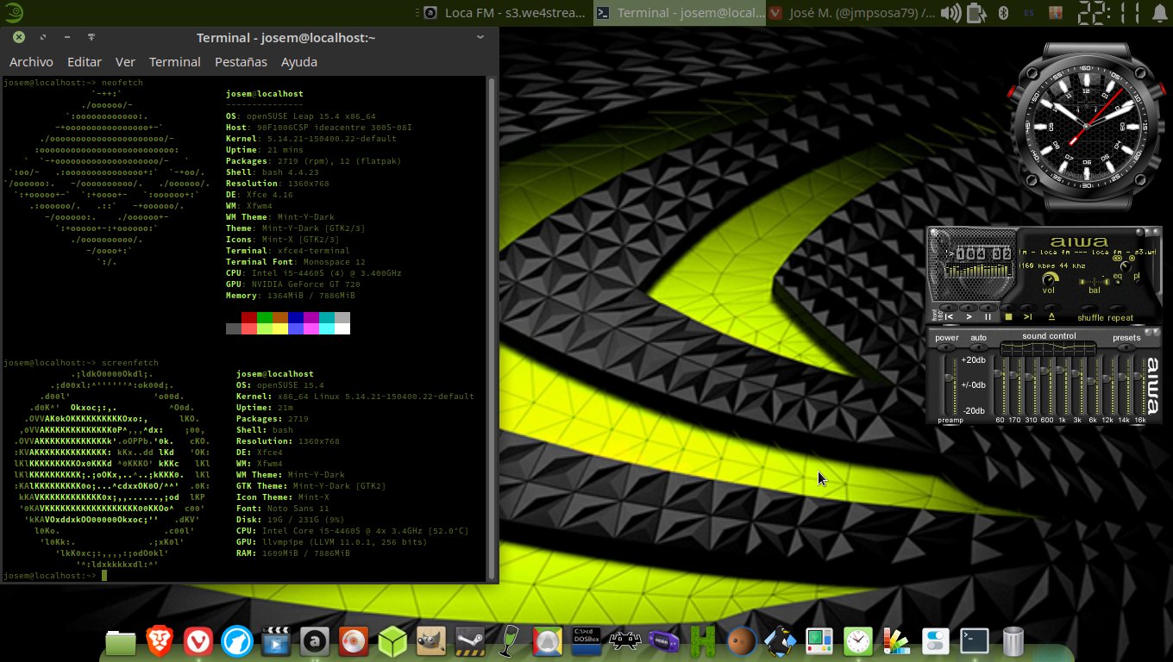Open the clock app in the dock
This screenshot has width=1173, height=662.
click(858, 641)
